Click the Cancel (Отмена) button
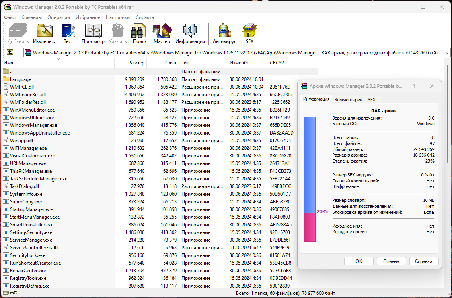The image size is (452, 298). pyautogui.click(x=391, y=261)
